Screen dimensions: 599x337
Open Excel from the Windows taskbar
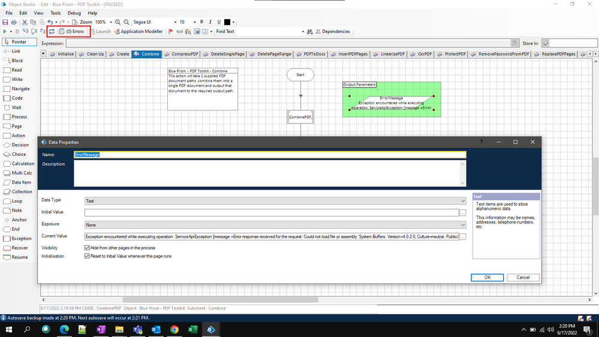click(192, 330)
